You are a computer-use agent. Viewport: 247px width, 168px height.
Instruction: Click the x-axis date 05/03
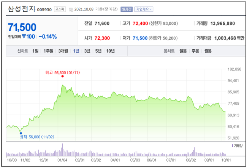coord(135,160)
